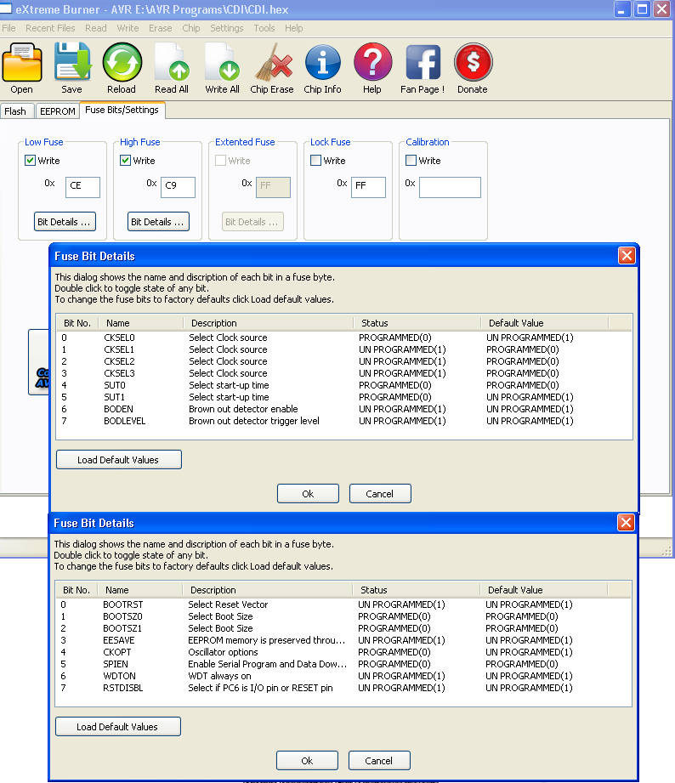This screenshot has height=783, width=675.
Task: Open the Settings menu
Action: pos(227,28)
